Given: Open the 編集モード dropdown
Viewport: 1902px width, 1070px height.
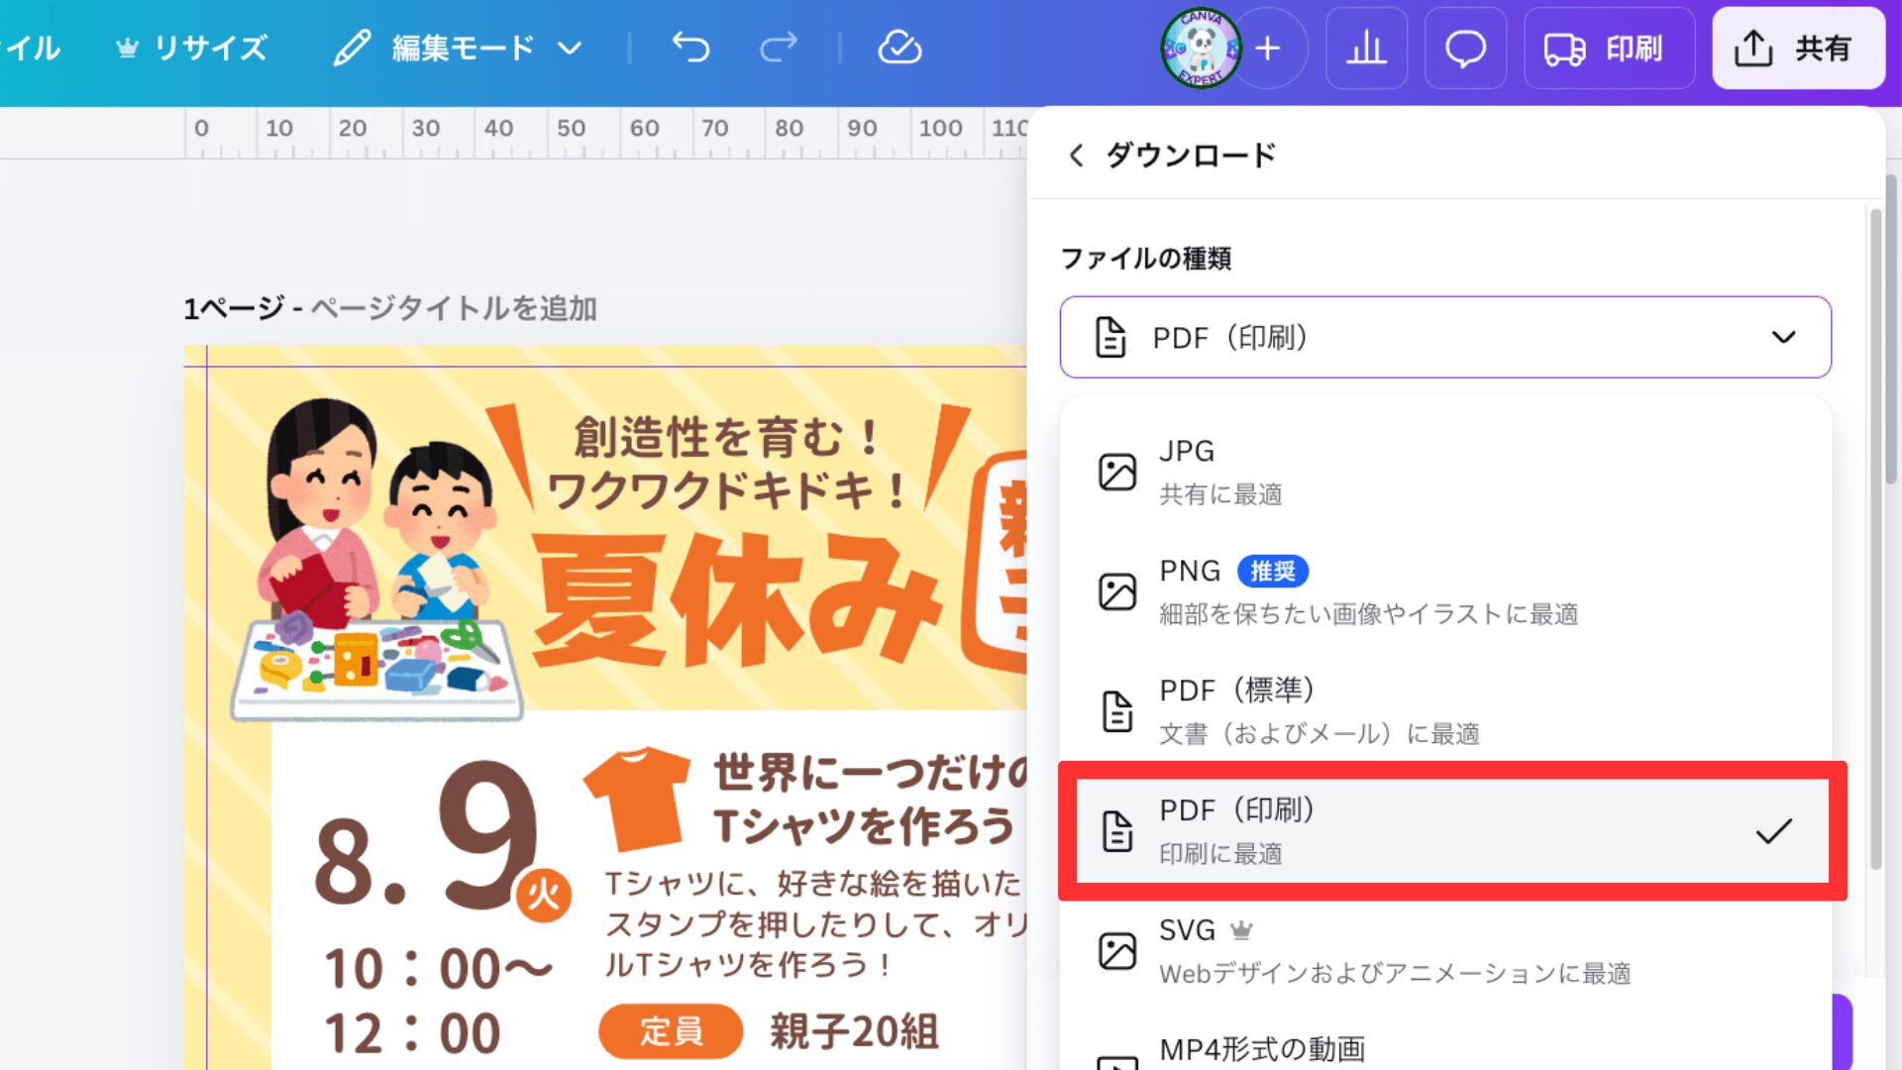Looking at the screenshot, I should coord(460,48).
